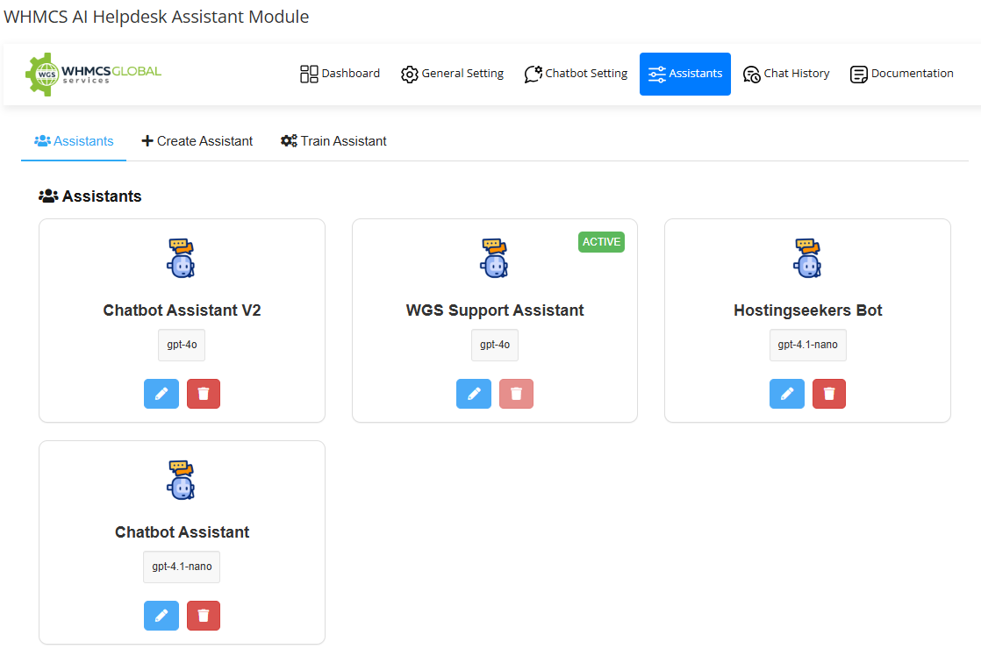Open the Dashboard page
The height and width of the screenshot is (649, 981).
click(340, 74)
